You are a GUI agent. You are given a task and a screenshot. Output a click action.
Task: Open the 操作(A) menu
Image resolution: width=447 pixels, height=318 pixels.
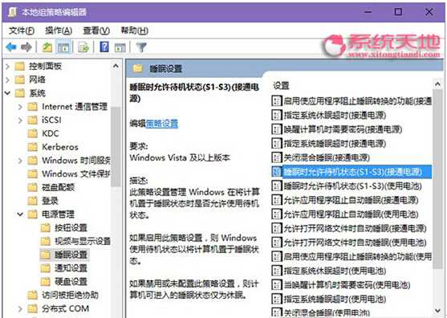pos(59,31)
